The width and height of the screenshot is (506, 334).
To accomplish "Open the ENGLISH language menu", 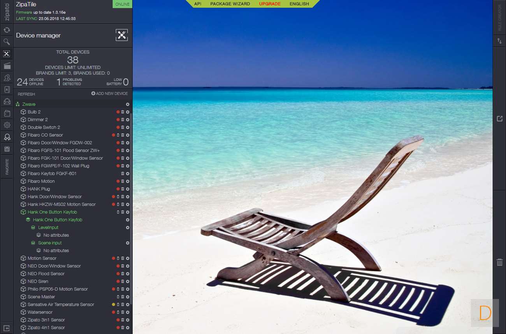I will point(299,4).
